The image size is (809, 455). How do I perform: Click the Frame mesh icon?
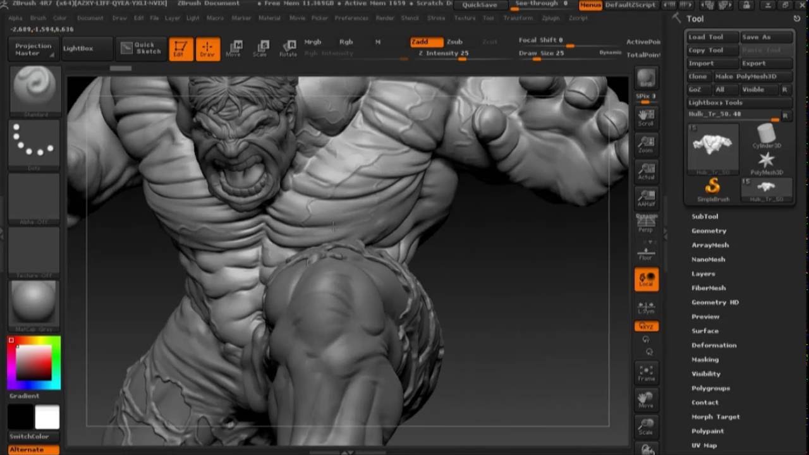tap(646, 372)
